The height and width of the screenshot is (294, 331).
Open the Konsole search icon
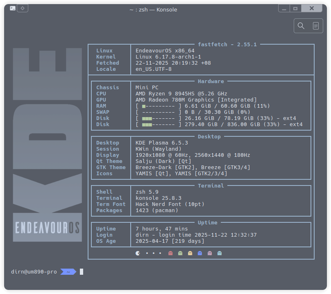tap(301, 26)
